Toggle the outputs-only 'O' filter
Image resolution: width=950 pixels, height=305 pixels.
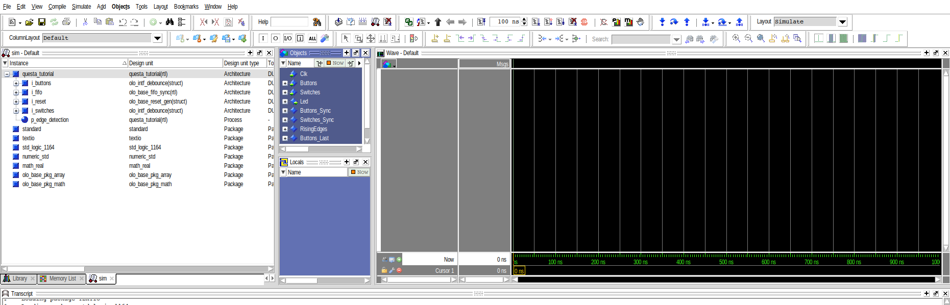point(275,38)
